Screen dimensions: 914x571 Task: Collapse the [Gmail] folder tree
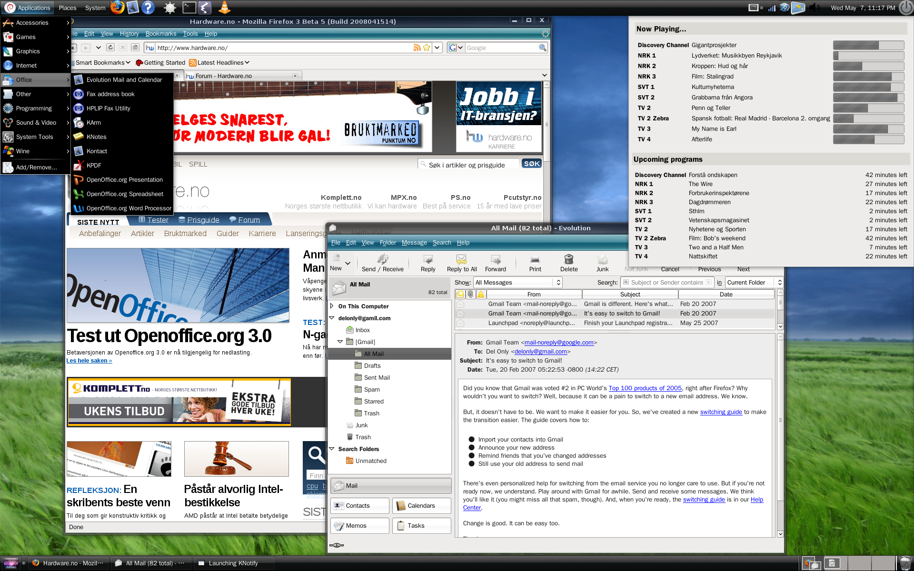(x=340, y=342)
